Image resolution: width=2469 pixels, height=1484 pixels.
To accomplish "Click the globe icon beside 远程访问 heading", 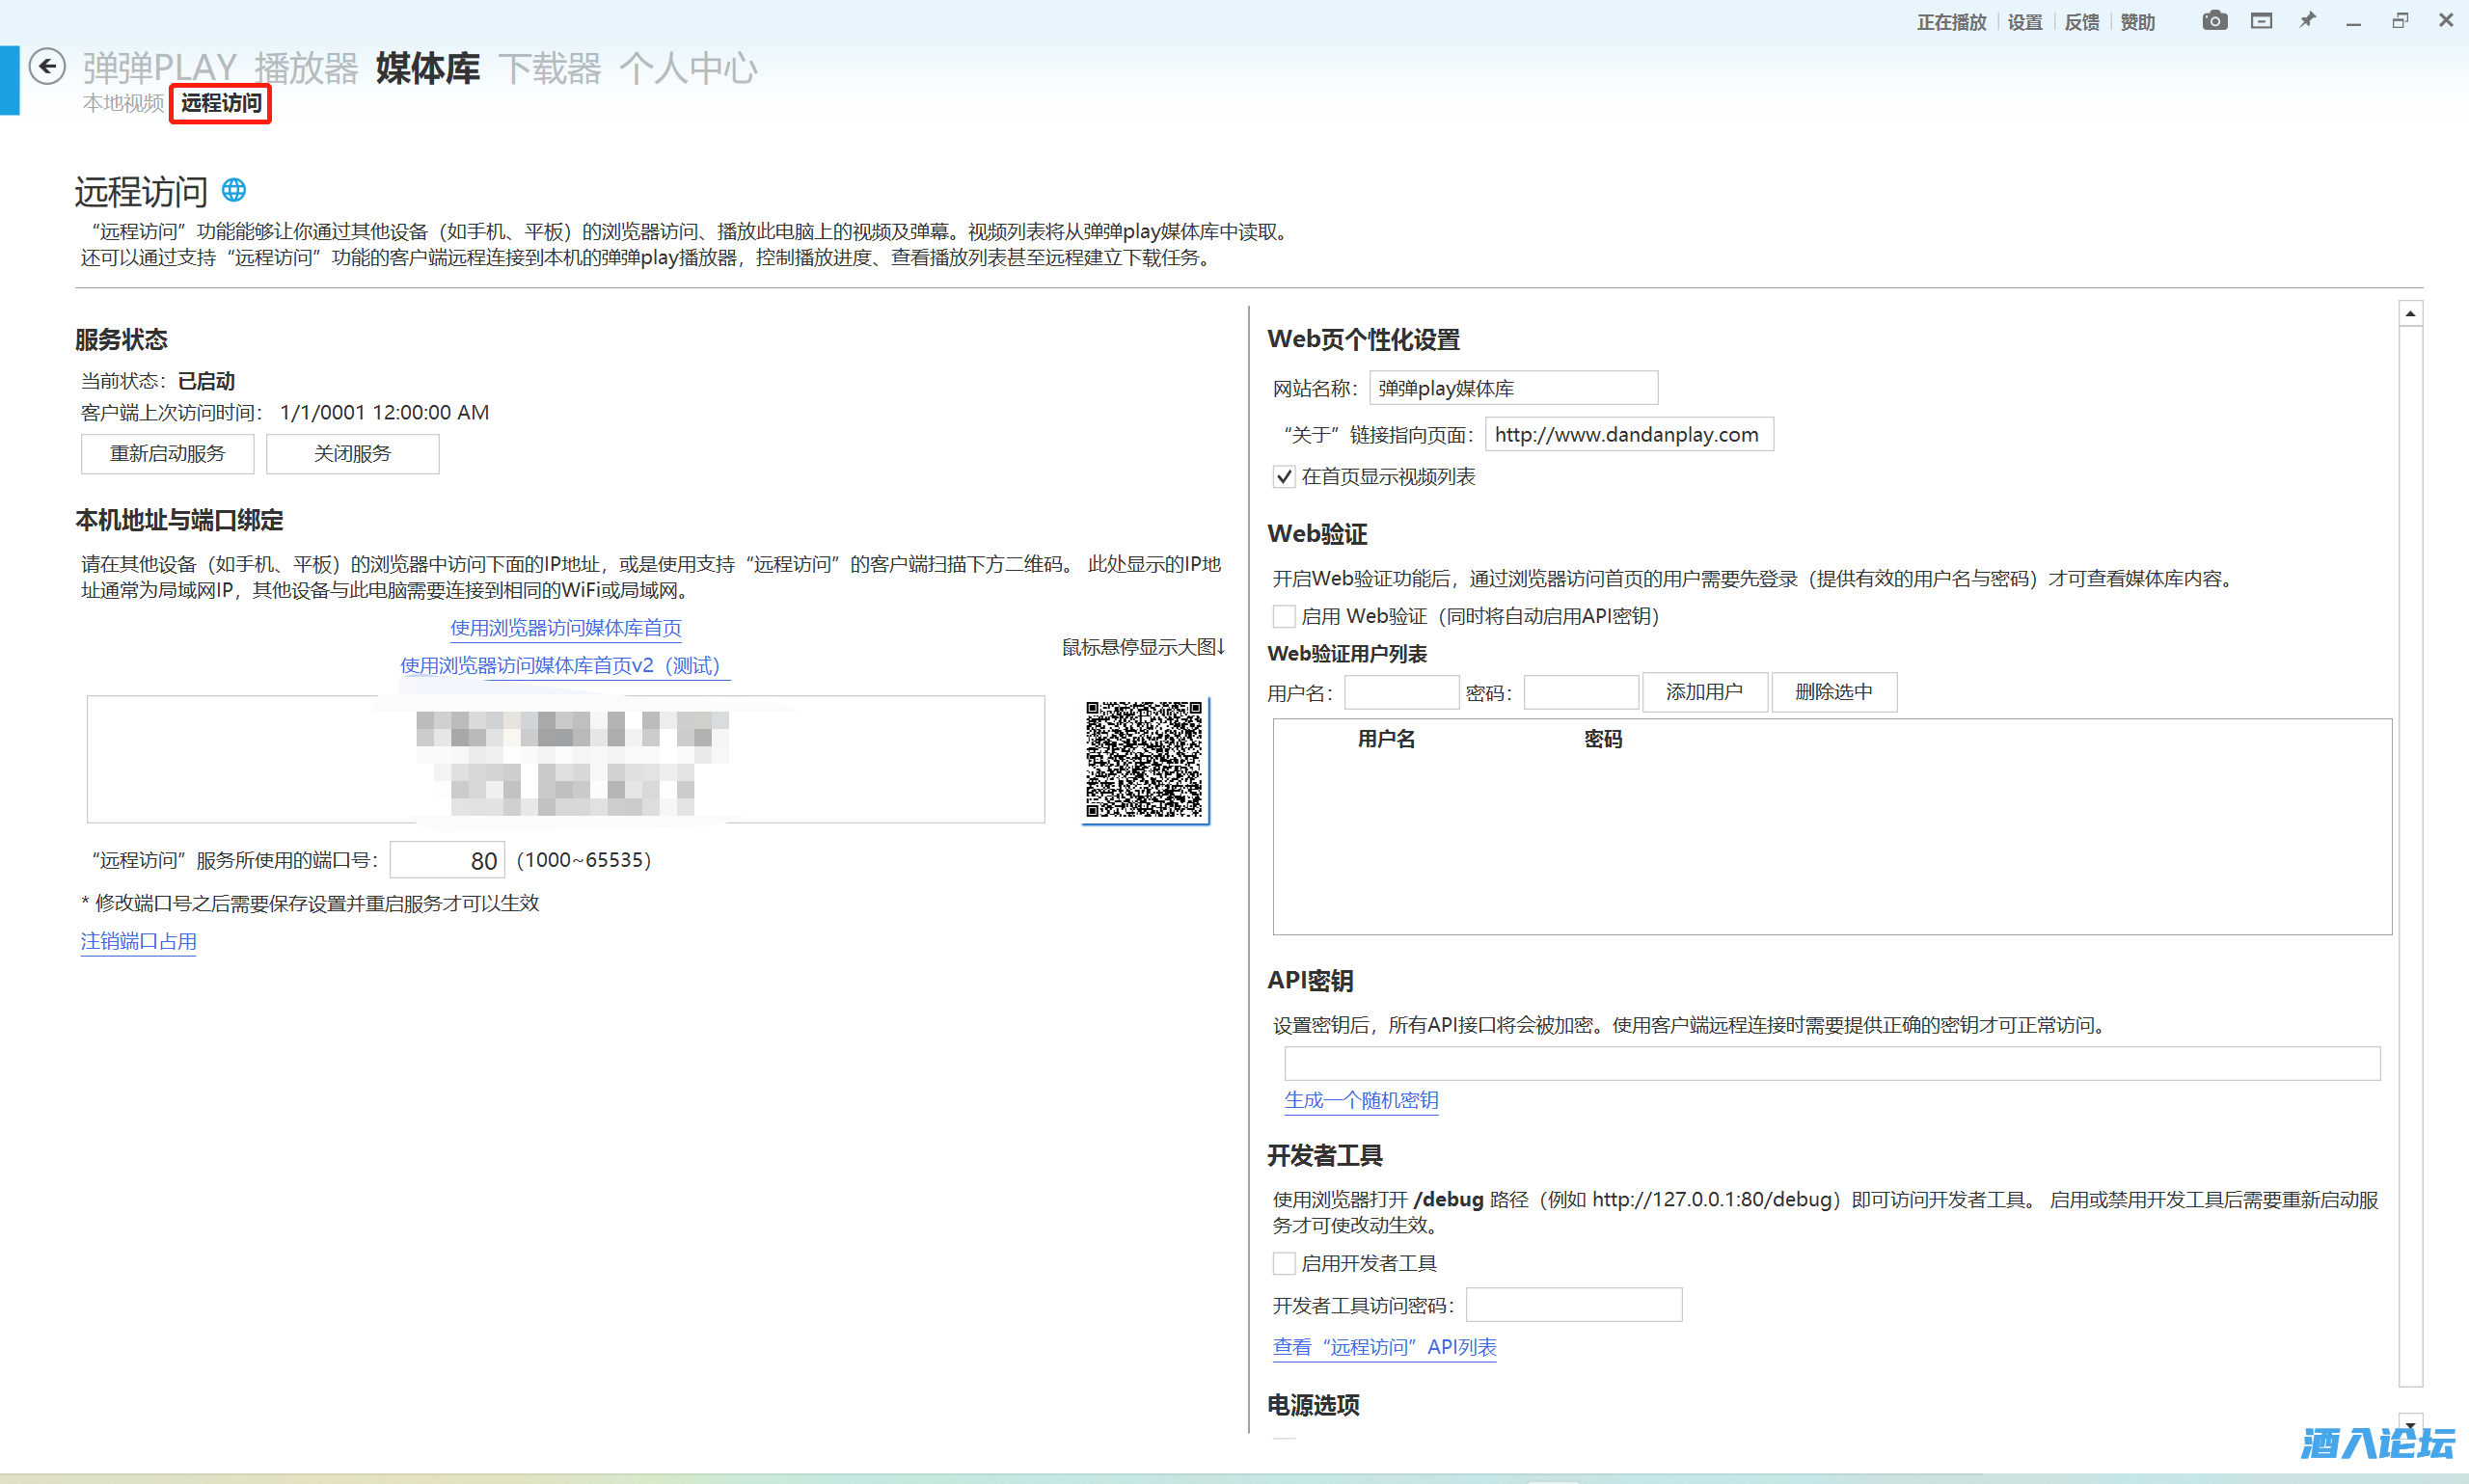I will coord(234,190).
